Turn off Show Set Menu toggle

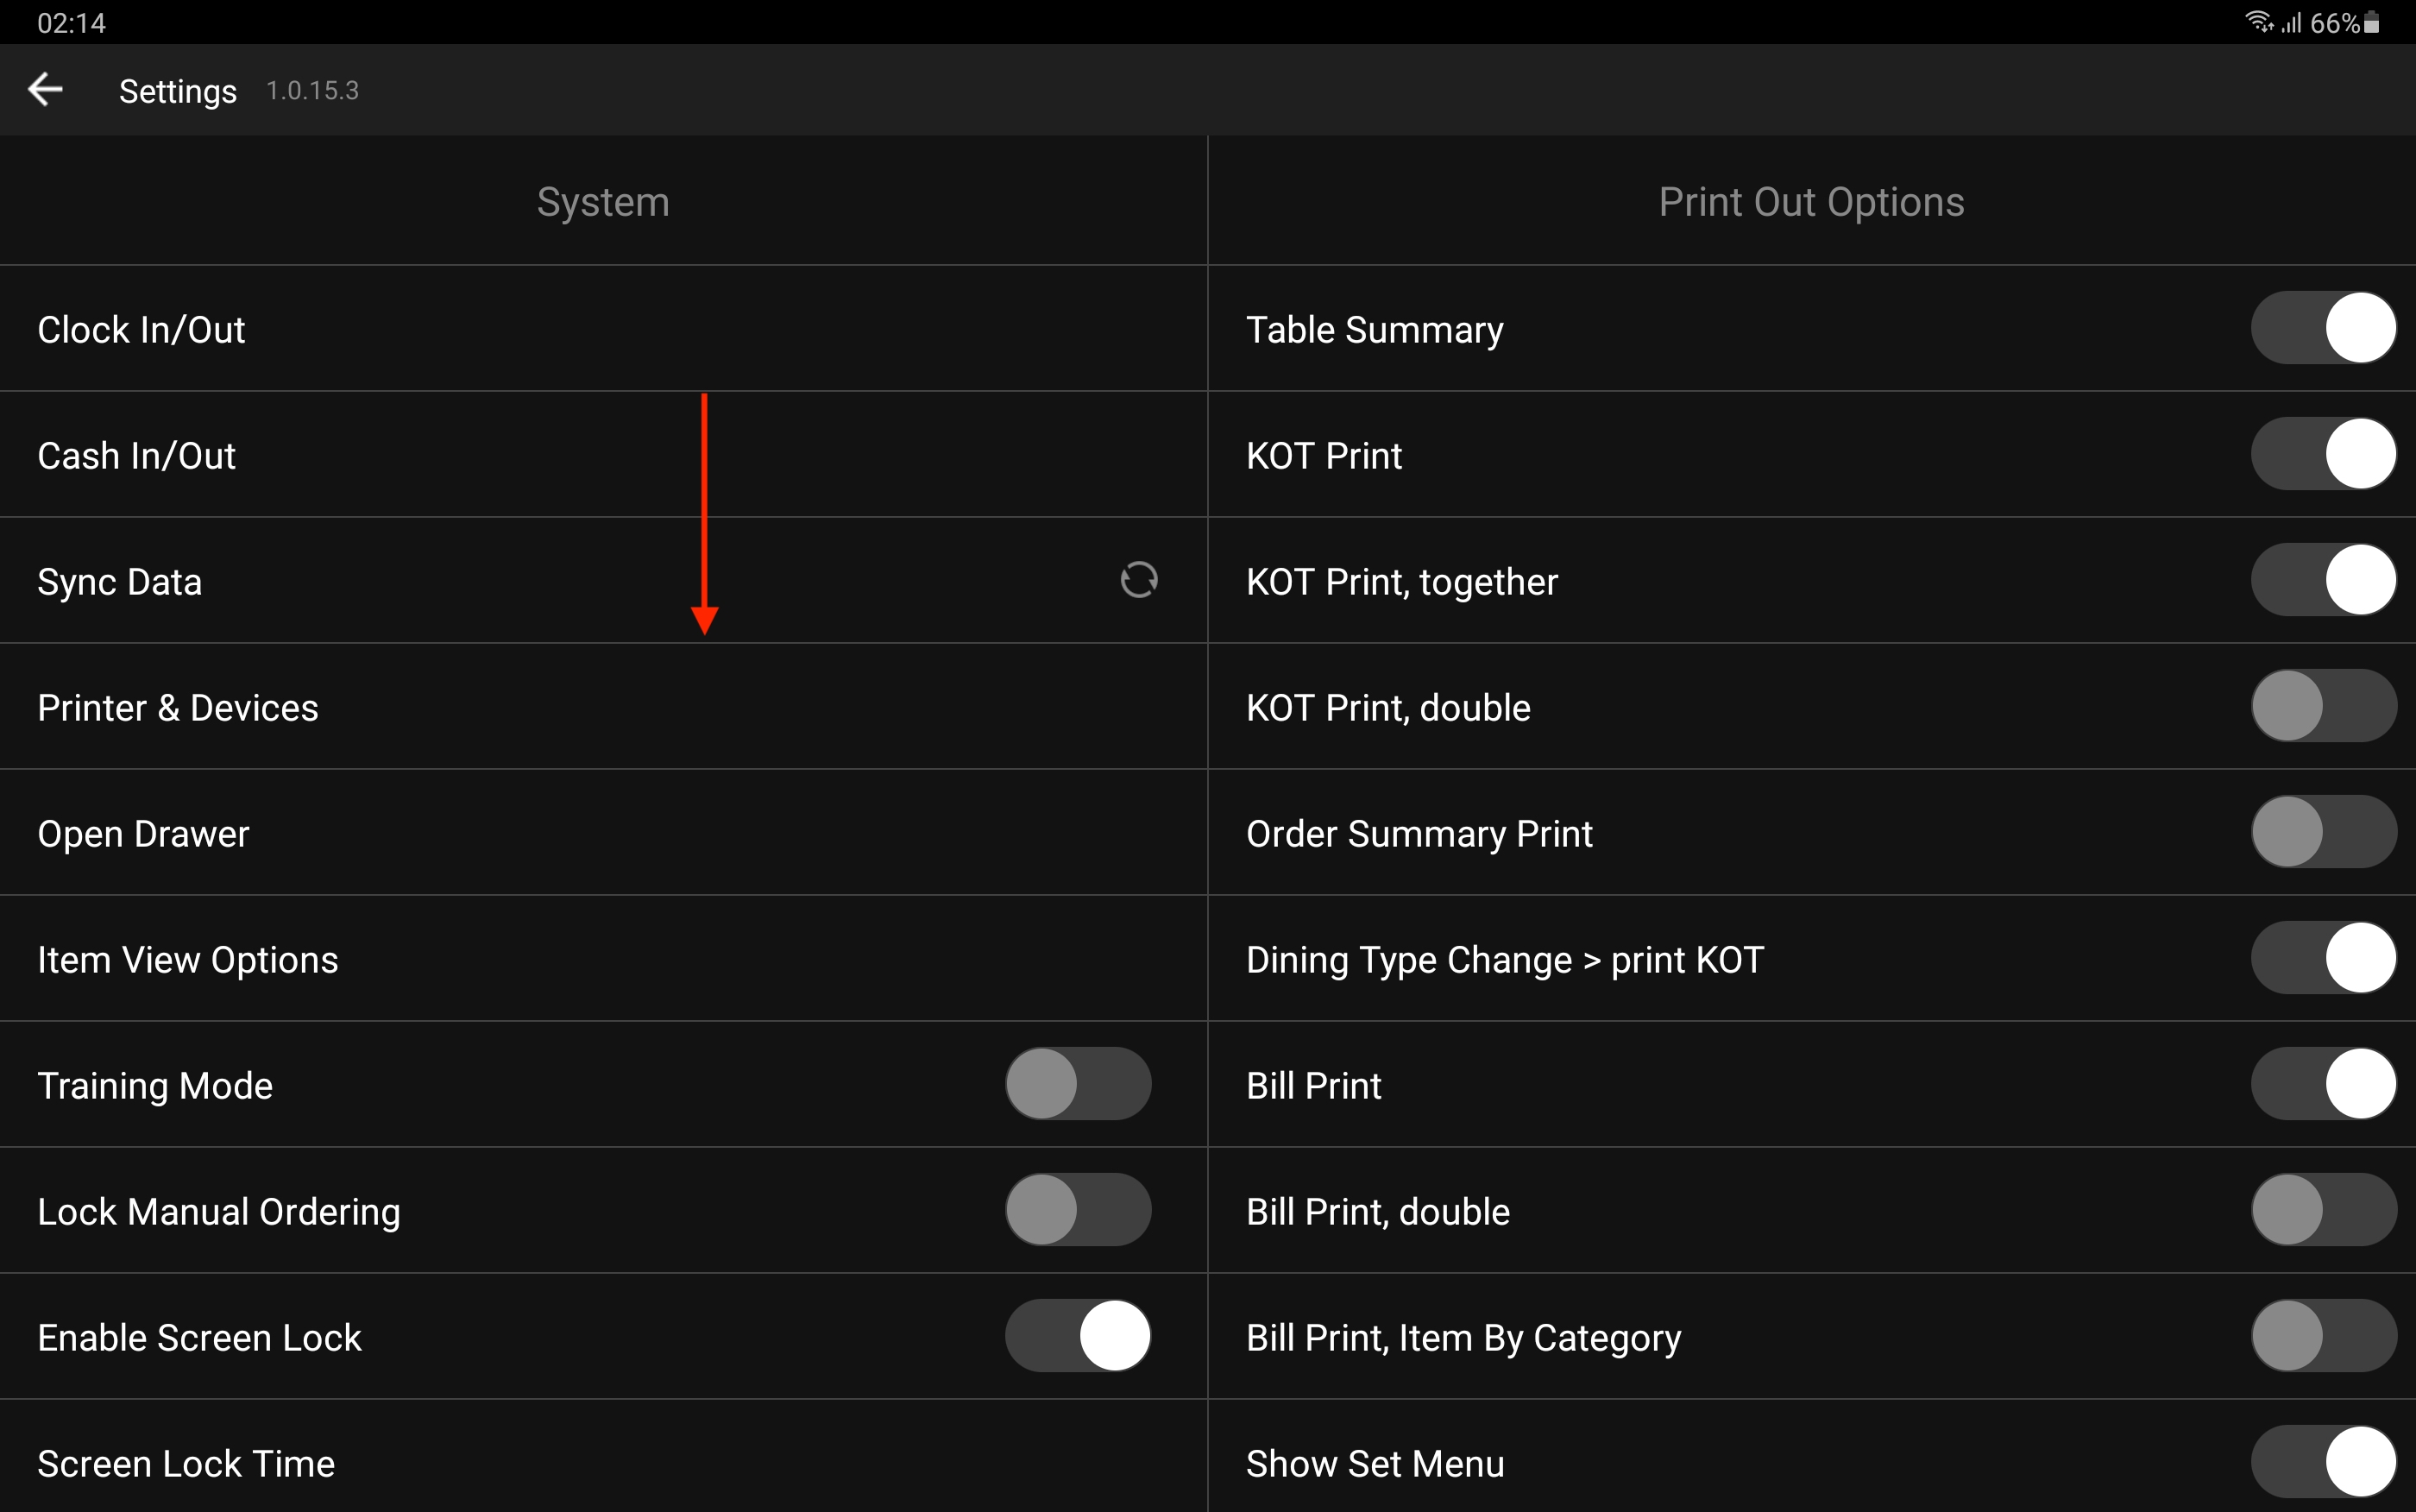2323,1462
